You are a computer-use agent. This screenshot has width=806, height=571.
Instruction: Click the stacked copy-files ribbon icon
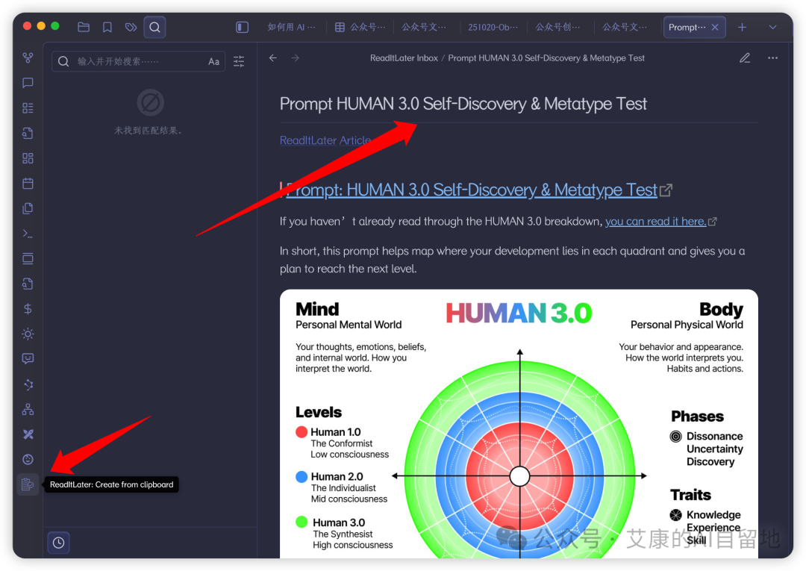point(28,208)
